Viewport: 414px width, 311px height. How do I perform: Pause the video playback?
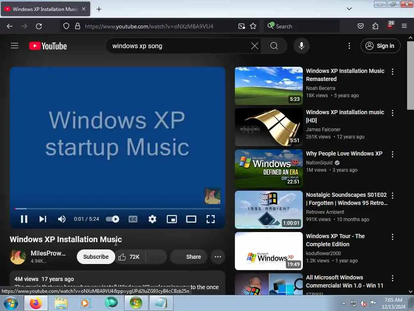tap(24, 219)
